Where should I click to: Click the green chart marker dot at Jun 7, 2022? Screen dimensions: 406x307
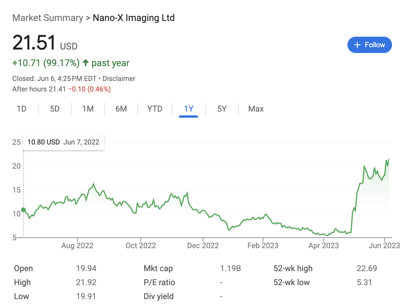click(23, 210)
